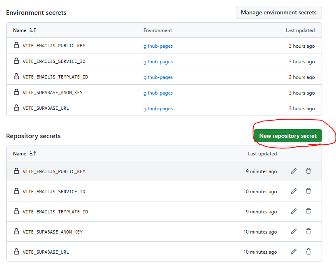Click Name header in environment secrets table
Viewport: 336px width, 273px height.
click(19, 30)
